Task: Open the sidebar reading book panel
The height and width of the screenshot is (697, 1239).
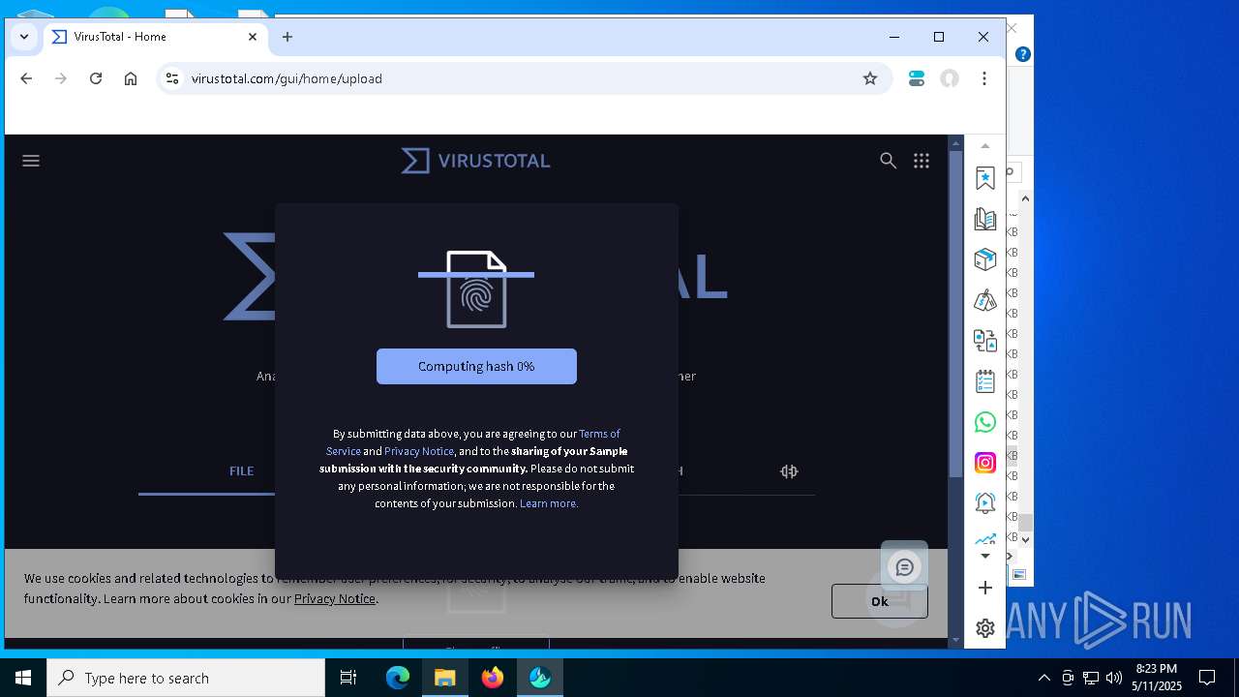Action: tap(985, 219)
